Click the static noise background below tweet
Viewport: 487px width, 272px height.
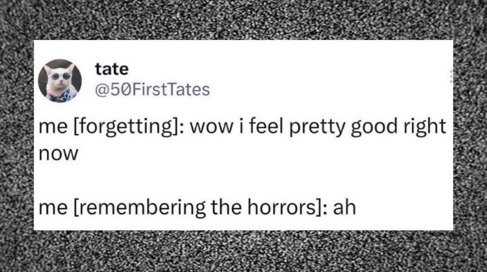(243, 251)
